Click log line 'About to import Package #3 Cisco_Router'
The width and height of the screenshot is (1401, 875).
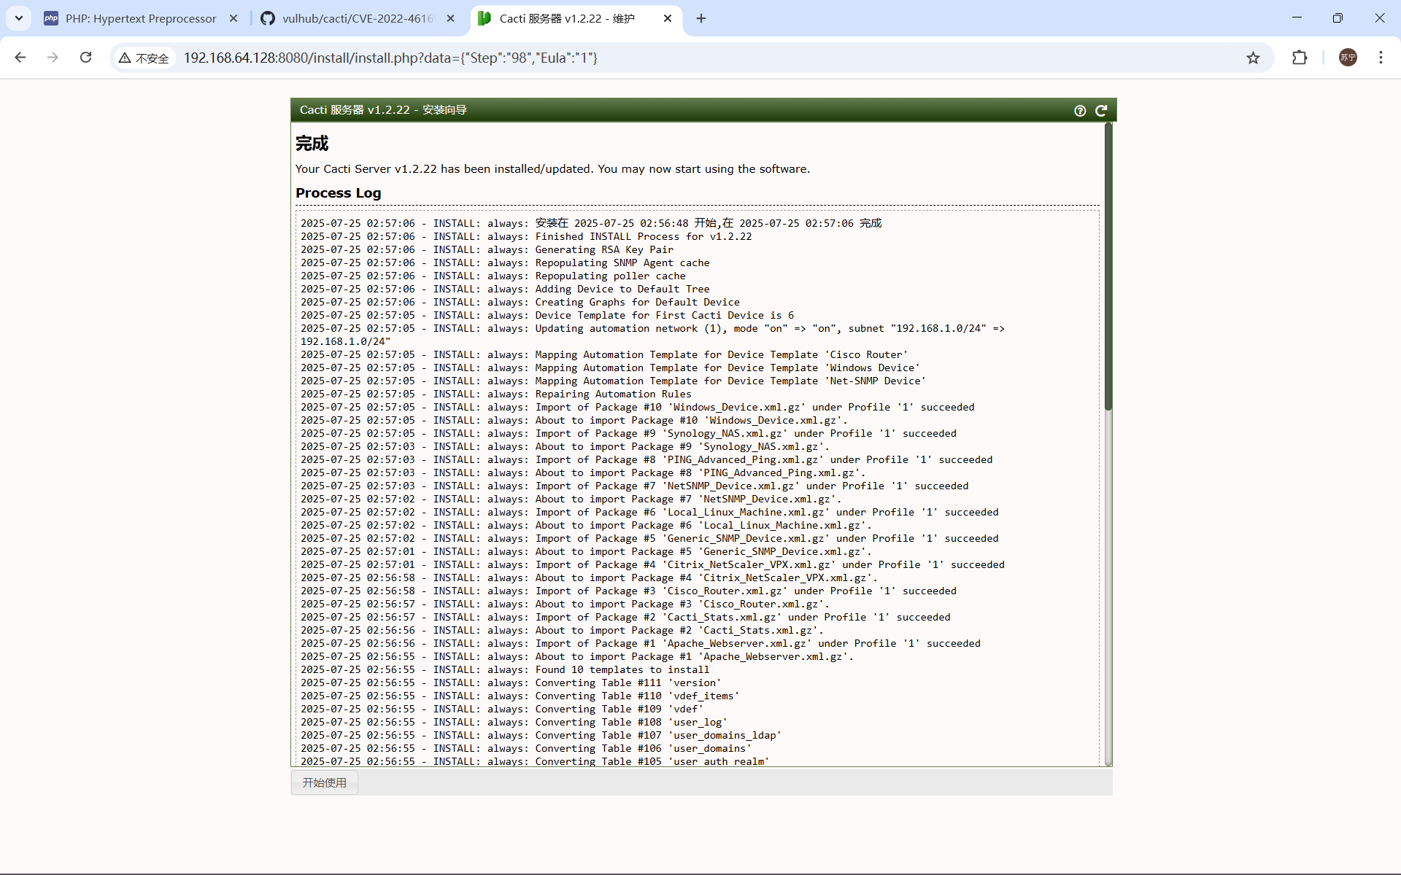click(565, 604)
